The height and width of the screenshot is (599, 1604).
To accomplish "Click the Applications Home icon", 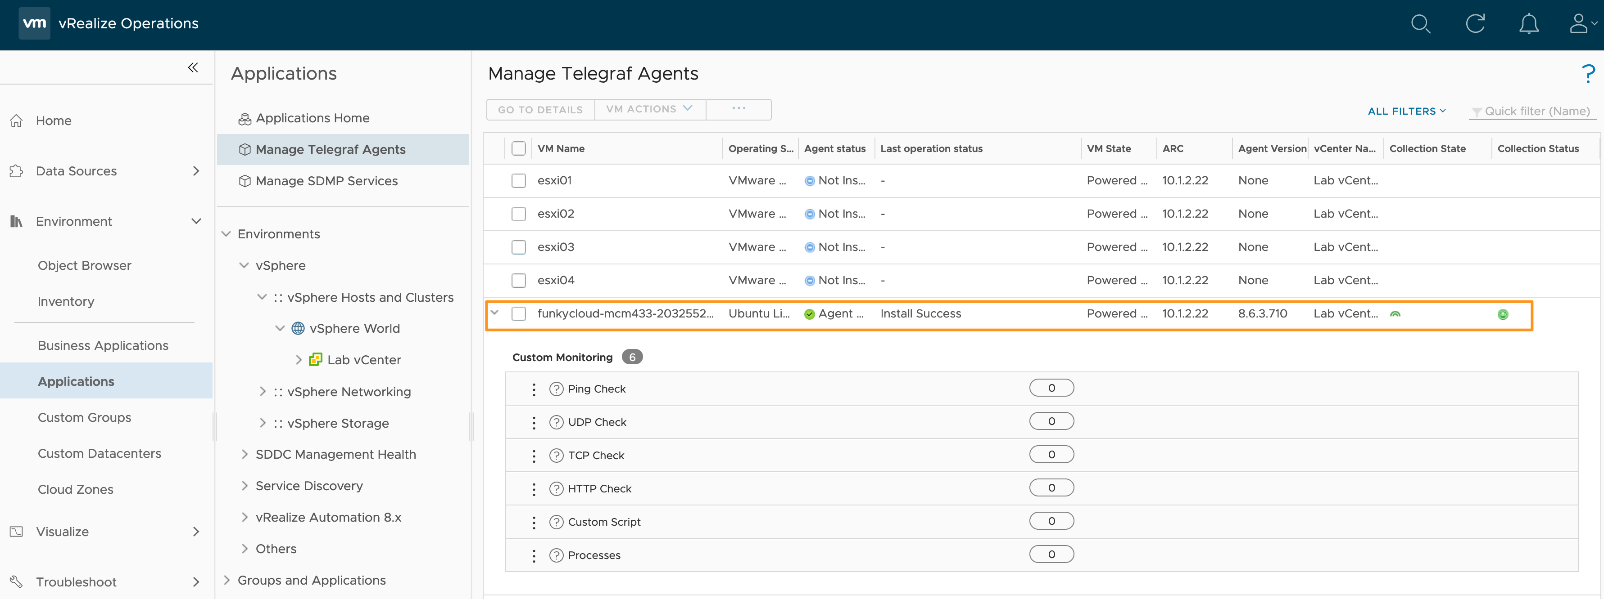I will click(245, 119).
